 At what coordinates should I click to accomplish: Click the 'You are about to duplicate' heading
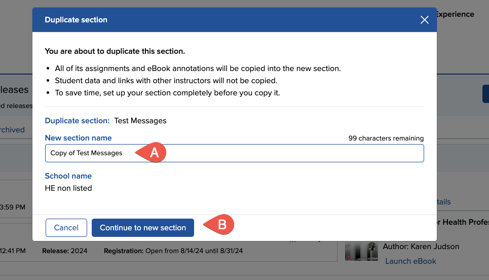pyautogui.click(x=115, y=51)
